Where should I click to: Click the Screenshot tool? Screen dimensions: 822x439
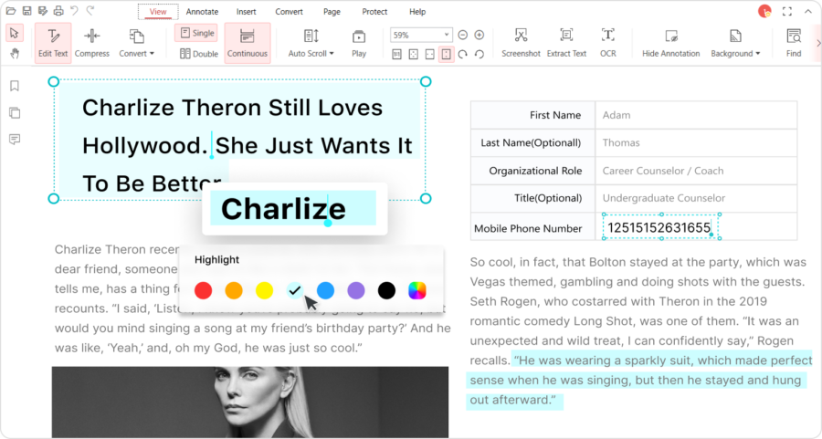(521, 44)
